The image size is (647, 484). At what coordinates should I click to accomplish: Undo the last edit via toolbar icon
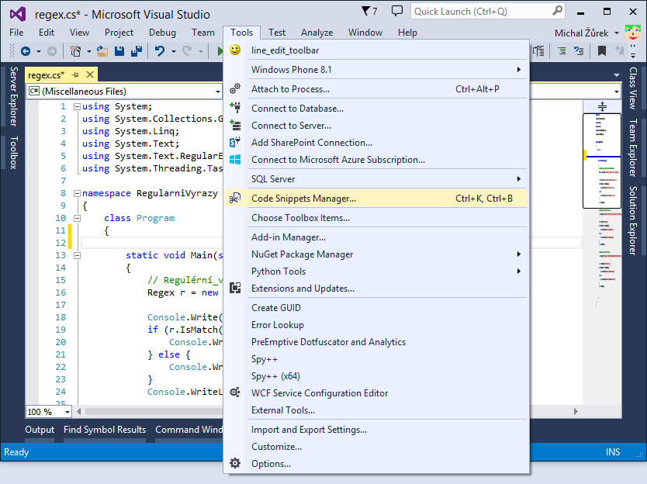point(161,52)
